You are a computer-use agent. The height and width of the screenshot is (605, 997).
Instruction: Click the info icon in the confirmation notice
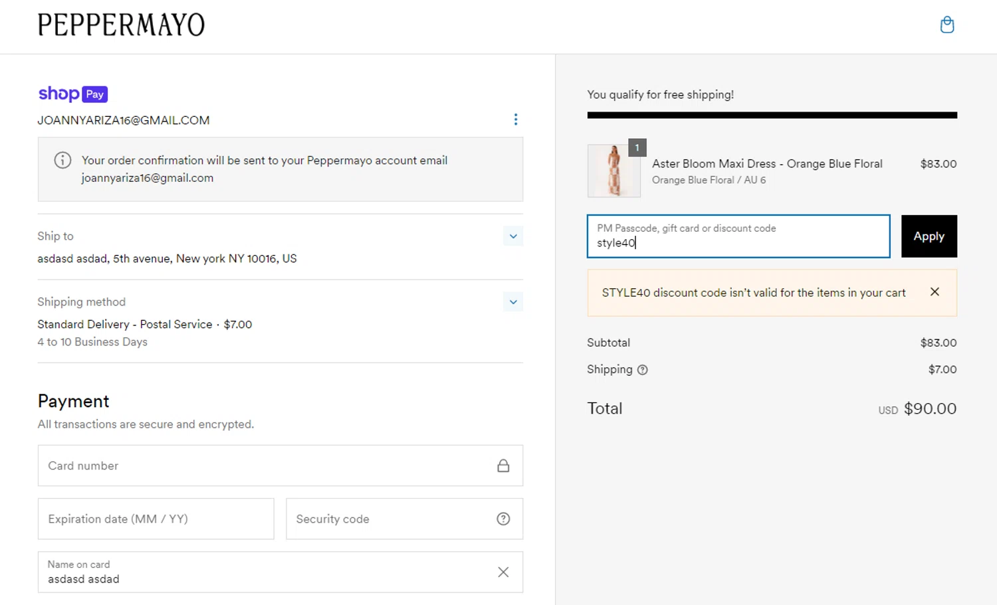(x=62, y=160)
